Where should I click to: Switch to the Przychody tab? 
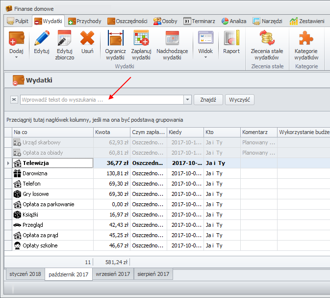[85, 21]
